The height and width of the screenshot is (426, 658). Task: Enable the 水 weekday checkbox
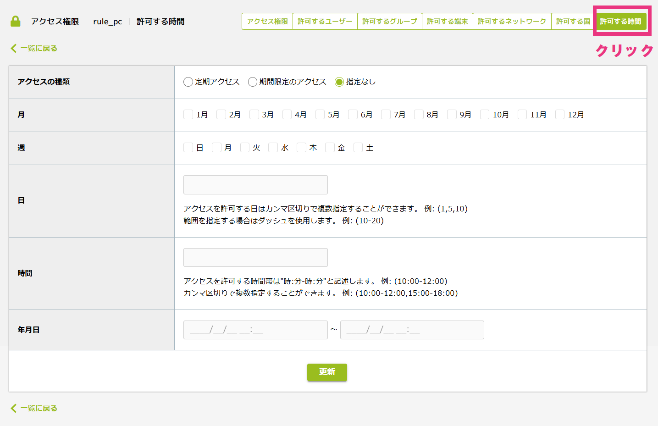[x=273, y=147]
